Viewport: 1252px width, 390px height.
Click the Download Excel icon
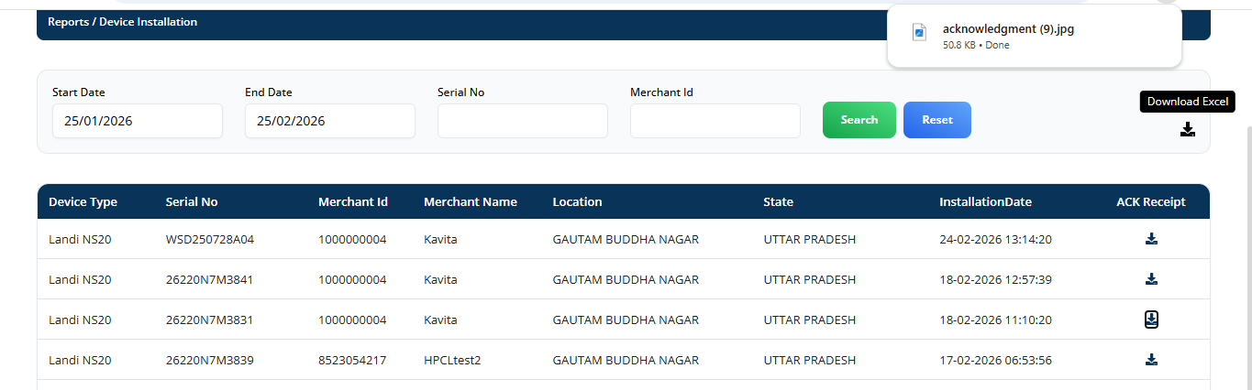pyautogui.click(x=1188, y=129)
